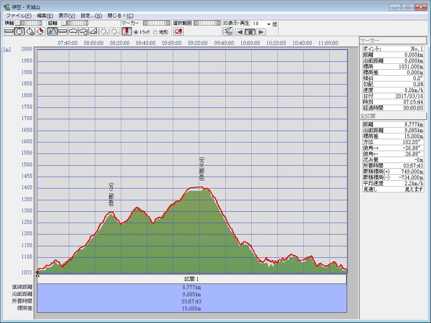Select the 地形 radio button
Screen dimensions: 431x323
155,32
